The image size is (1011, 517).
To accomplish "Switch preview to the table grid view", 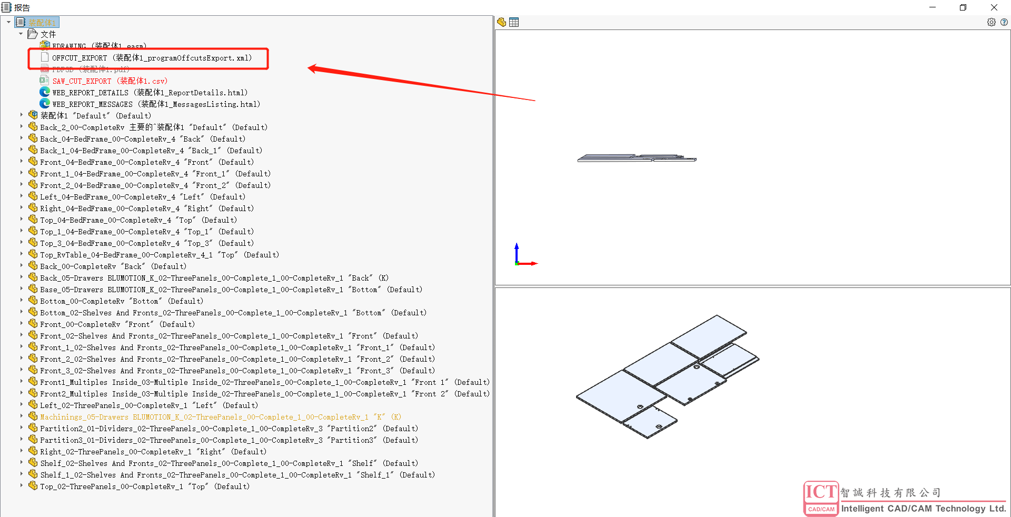I will coord(514,22).
